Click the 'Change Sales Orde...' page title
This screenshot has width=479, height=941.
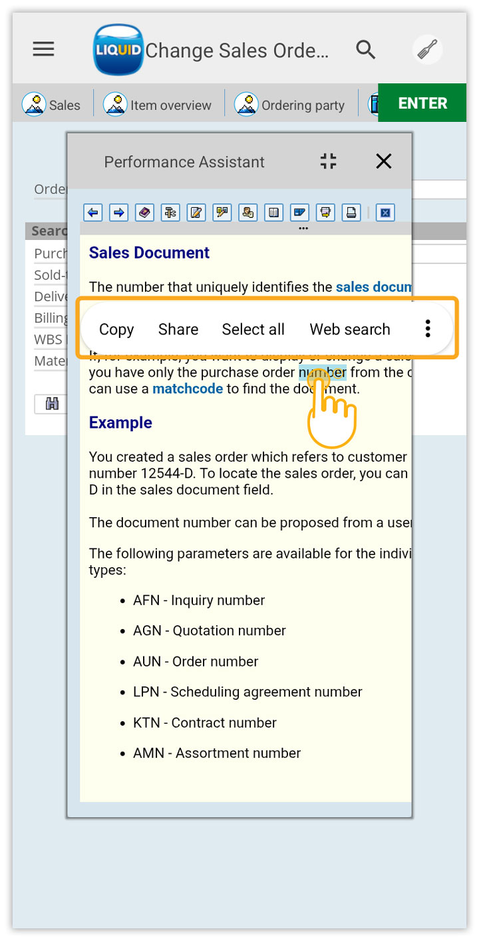pos(237,51)
